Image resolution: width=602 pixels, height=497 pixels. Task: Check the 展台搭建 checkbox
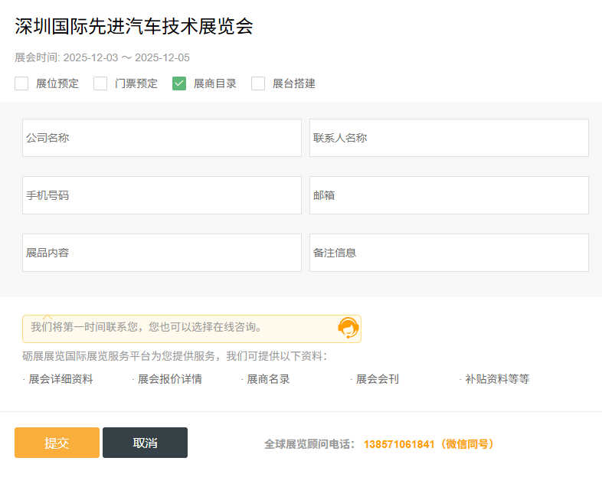coord(258,83)
